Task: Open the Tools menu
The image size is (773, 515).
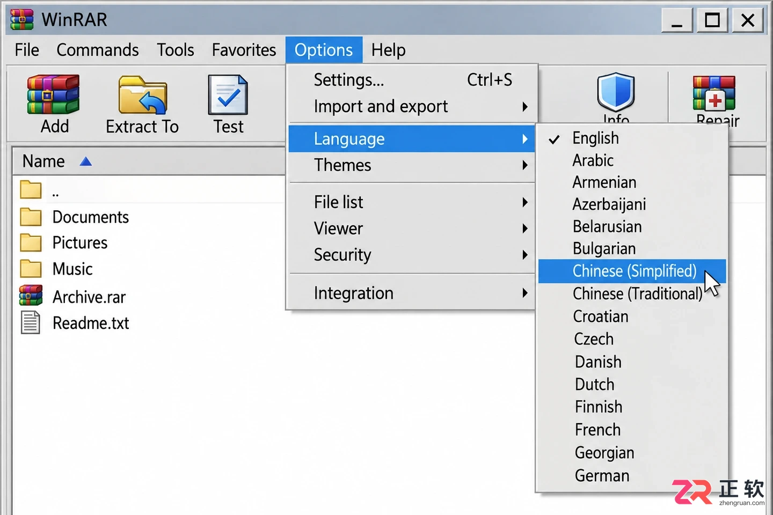Action: (x=176, y=50)
